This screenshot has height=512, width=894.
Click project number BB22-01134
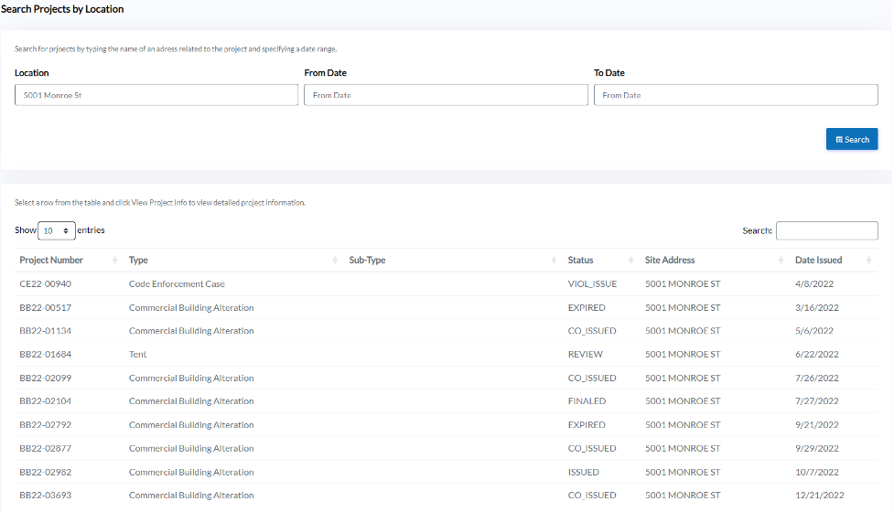46,331
